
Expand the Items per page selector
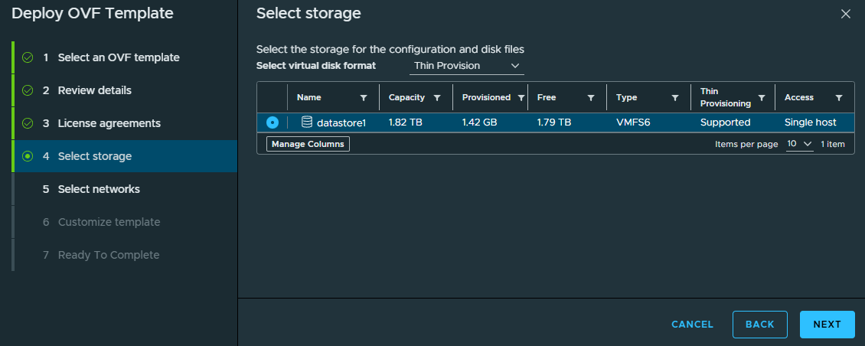(800, 144)
